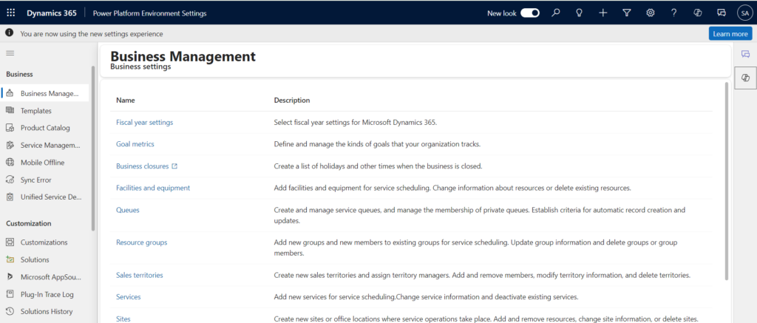This screenshot has height=323, width=757.
Task: Click the main content vertical scrollbar
Action: point(727,177)
